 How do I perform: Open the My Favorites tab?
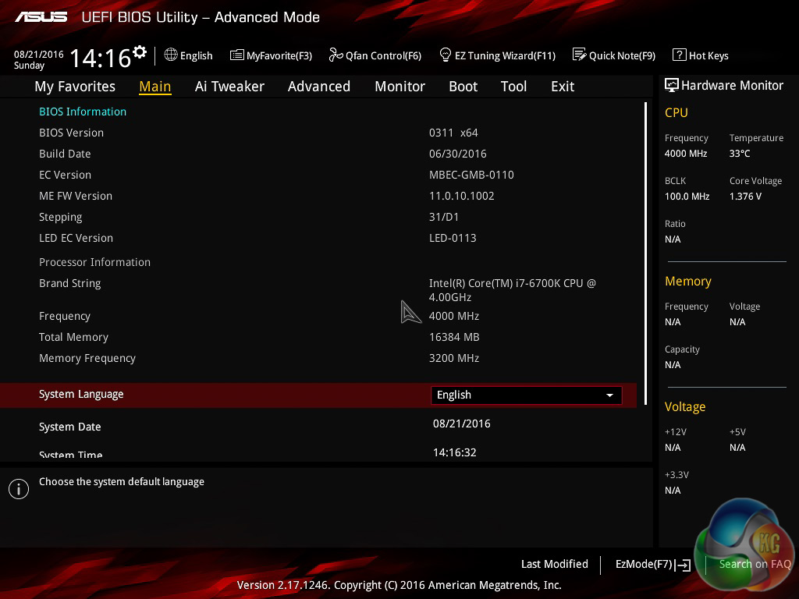[x=75, y=87]
